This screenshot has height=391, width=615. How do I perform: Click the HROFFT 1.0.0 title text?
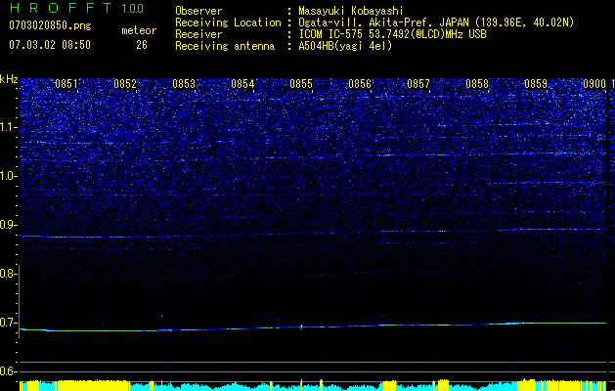click(76, 8)
